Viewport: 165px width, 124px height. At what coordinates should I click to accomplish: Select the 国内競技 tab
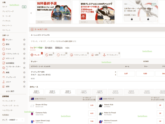pos(48,48)
